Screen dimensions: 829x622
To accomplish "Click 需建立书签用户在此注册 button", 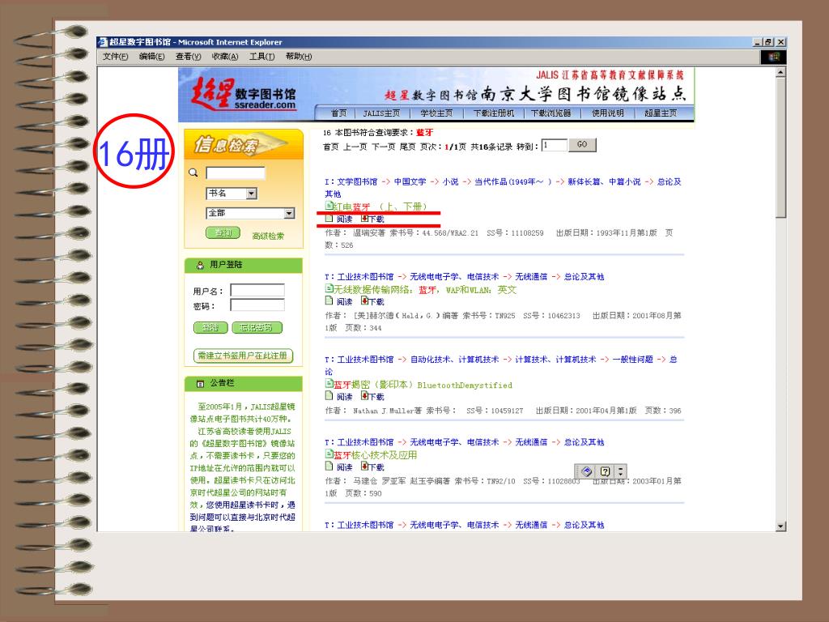I will point(243,356).
